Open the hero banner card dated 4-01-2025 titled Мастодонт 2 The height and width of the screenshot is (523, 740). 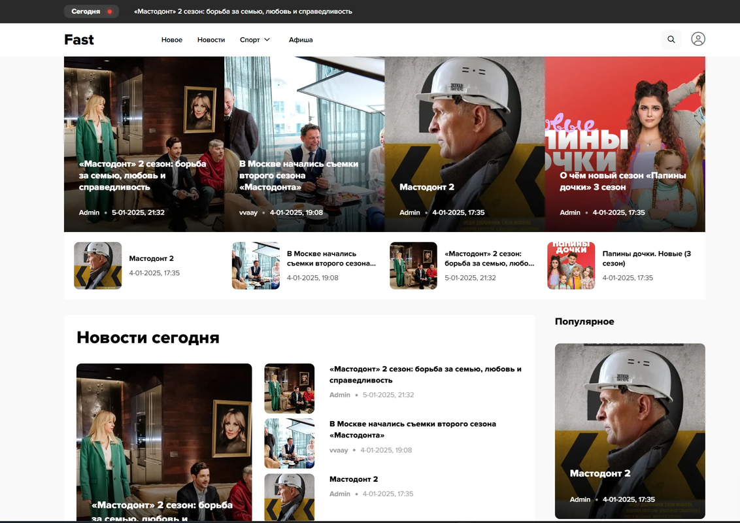(x=465, y=144)
